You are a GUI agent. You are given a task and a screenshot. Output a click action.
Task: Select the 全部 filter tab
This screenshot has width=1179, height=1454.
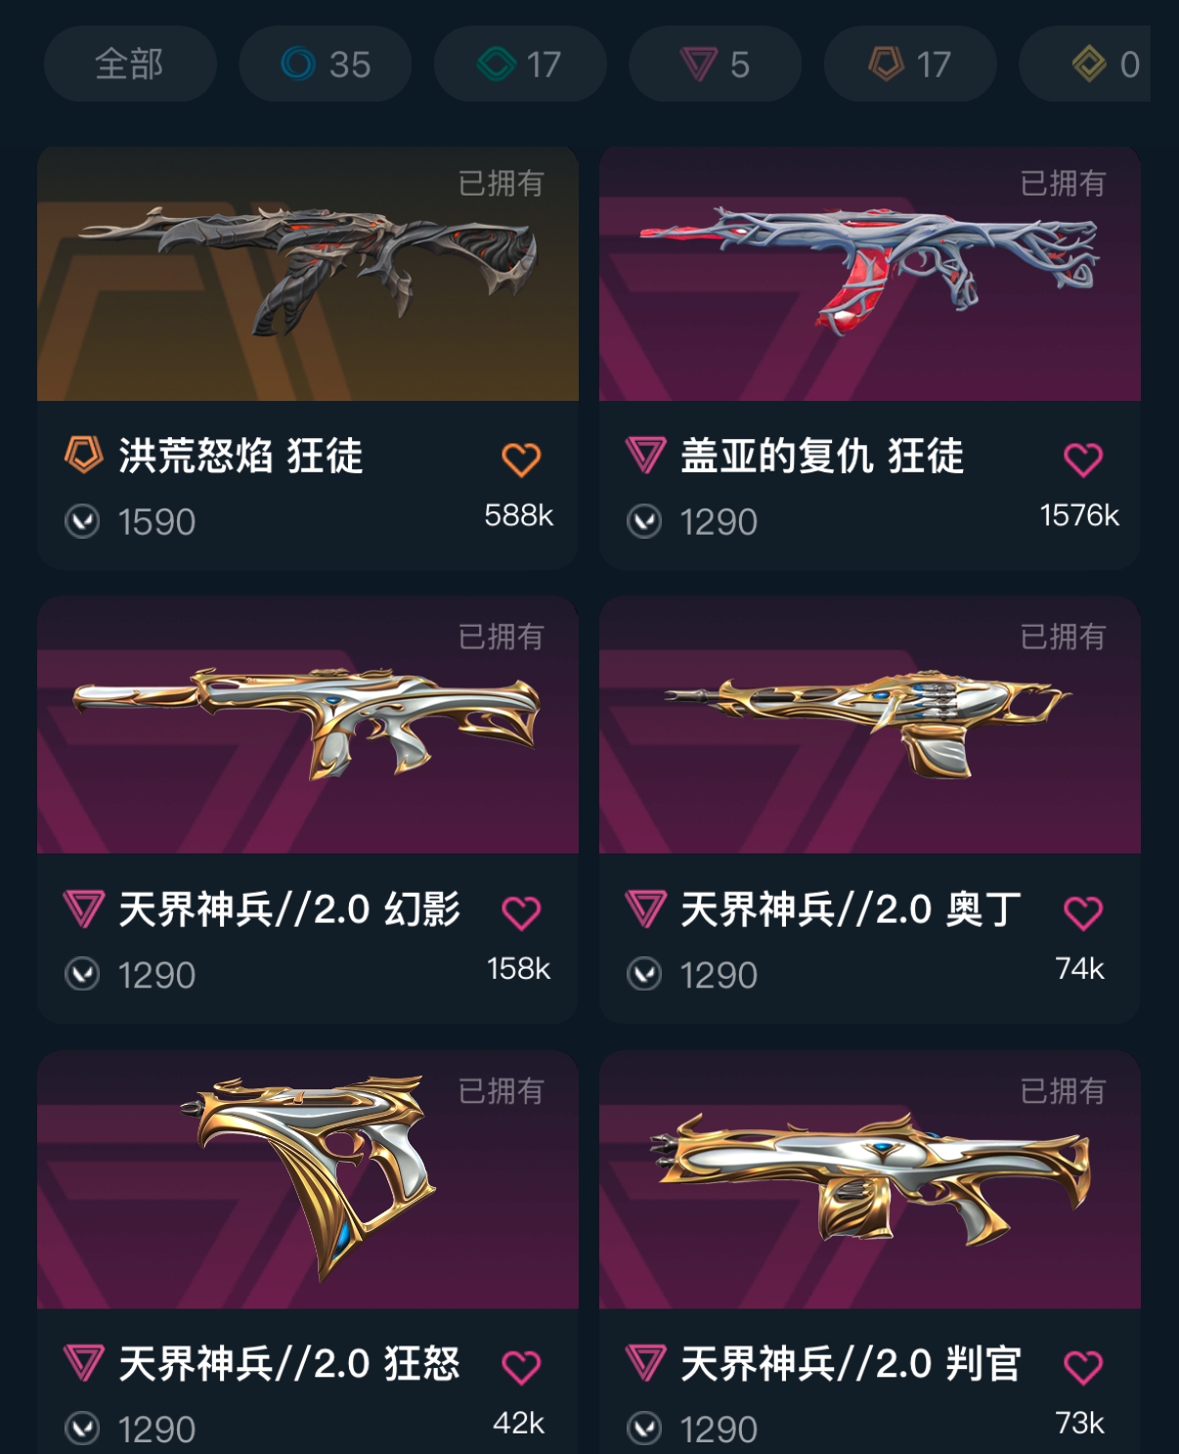point(130,65)
